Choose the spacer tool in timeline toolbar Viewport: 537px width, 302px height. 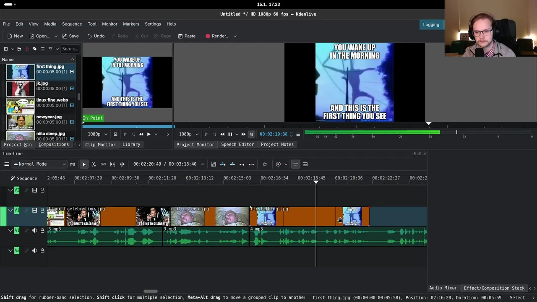(x=103, y=164)
